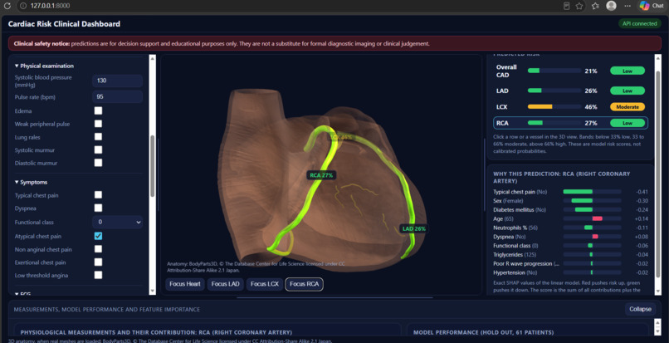Screen dimensions: 669x343
Task: Enable the Exertional chest pain checkbox
Action: coord(98,262)
